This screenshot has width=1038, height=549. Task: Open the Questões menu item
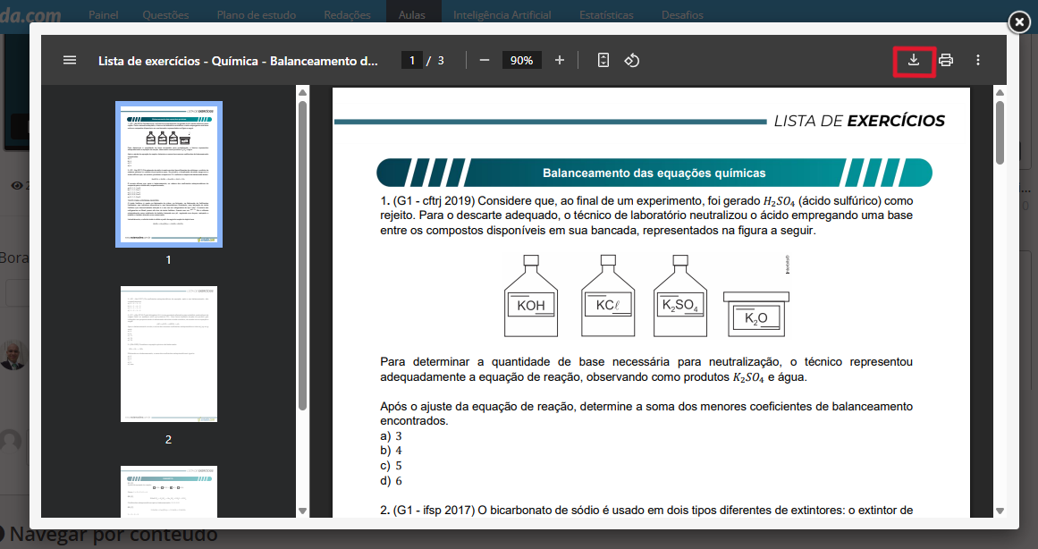165,14
